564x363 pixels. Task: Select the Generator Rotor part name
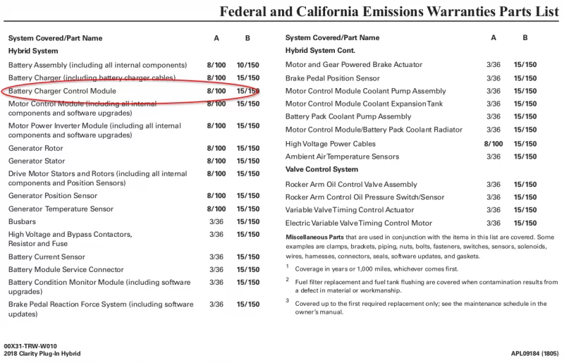(35, 148)
